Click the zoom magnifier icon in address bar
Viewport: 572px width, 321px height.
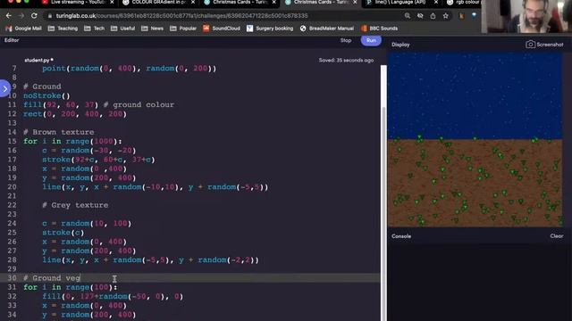[x=408, y=16]
